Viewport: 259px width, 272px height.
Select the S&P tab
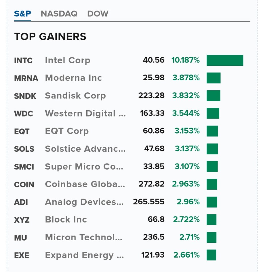coord(22,14)
